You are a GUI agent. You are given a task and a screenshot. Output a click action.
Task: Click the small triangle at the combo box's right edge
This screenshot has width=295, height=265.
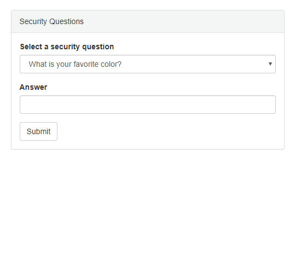[270, 64]
